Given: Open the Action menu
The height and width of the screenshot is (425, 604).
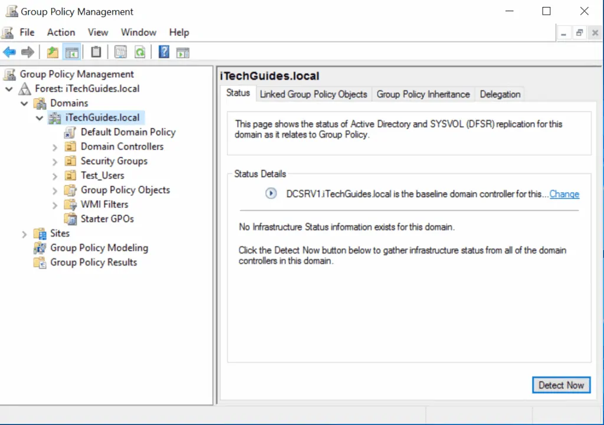Looking at the screenshot, I should (x=61, y=32).
